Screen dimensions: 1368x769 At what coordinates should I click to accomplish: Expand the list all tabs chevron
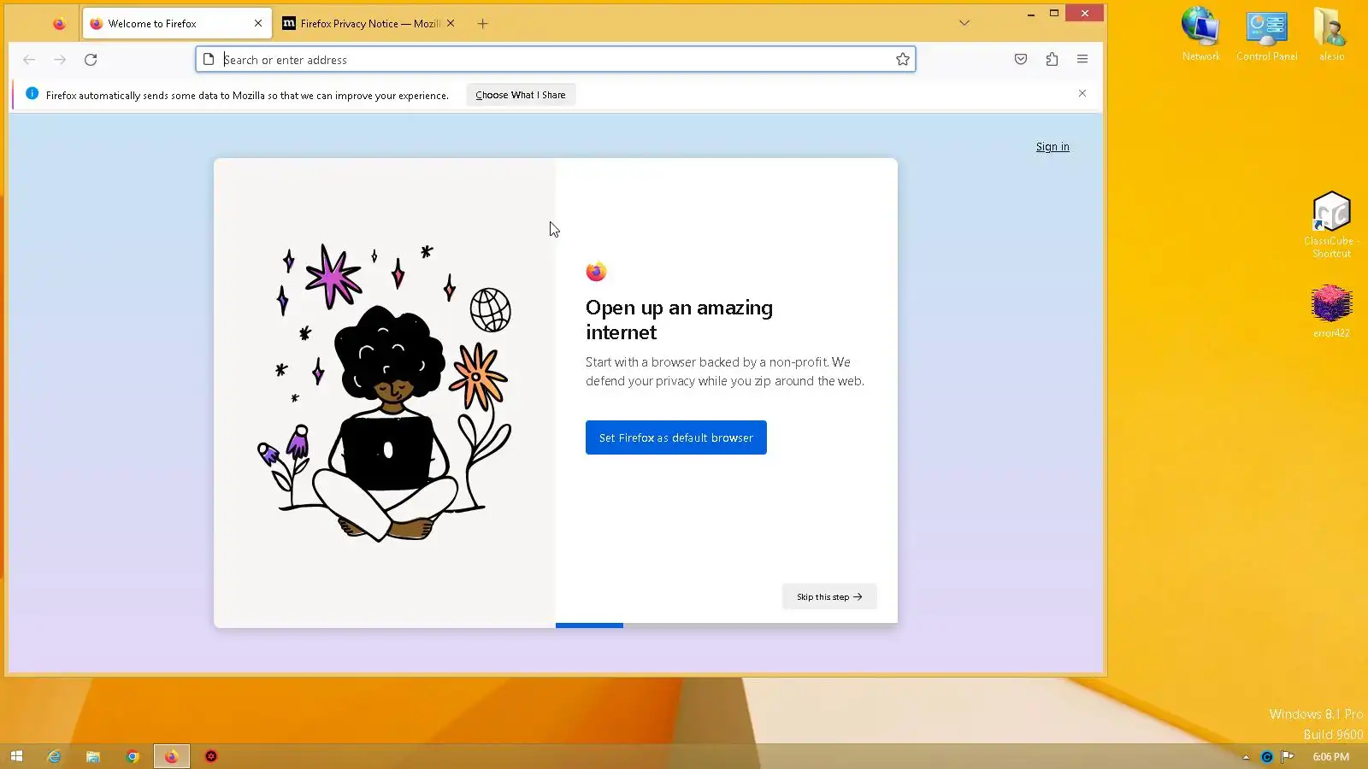pos(964,23)
